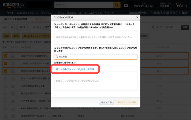Focus the main Amazon search box
191x120 pixels.
89,5
